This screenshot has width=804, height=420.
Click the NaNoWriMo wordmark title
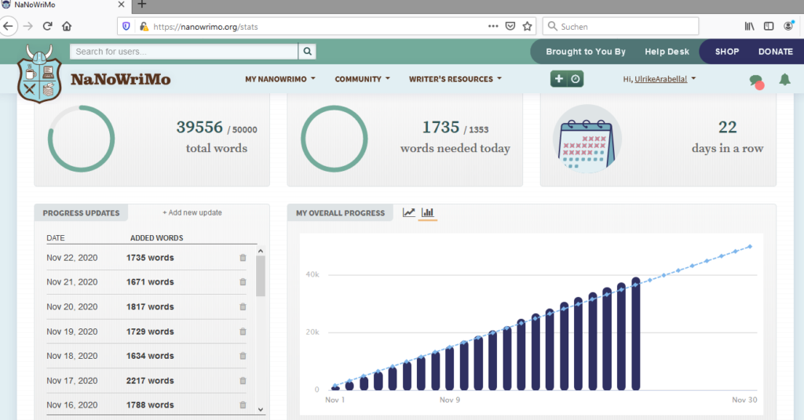pos(120,79)
